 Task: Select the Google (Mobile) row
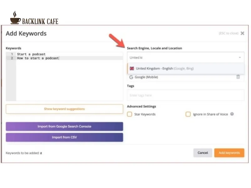[x=186, y=77]
